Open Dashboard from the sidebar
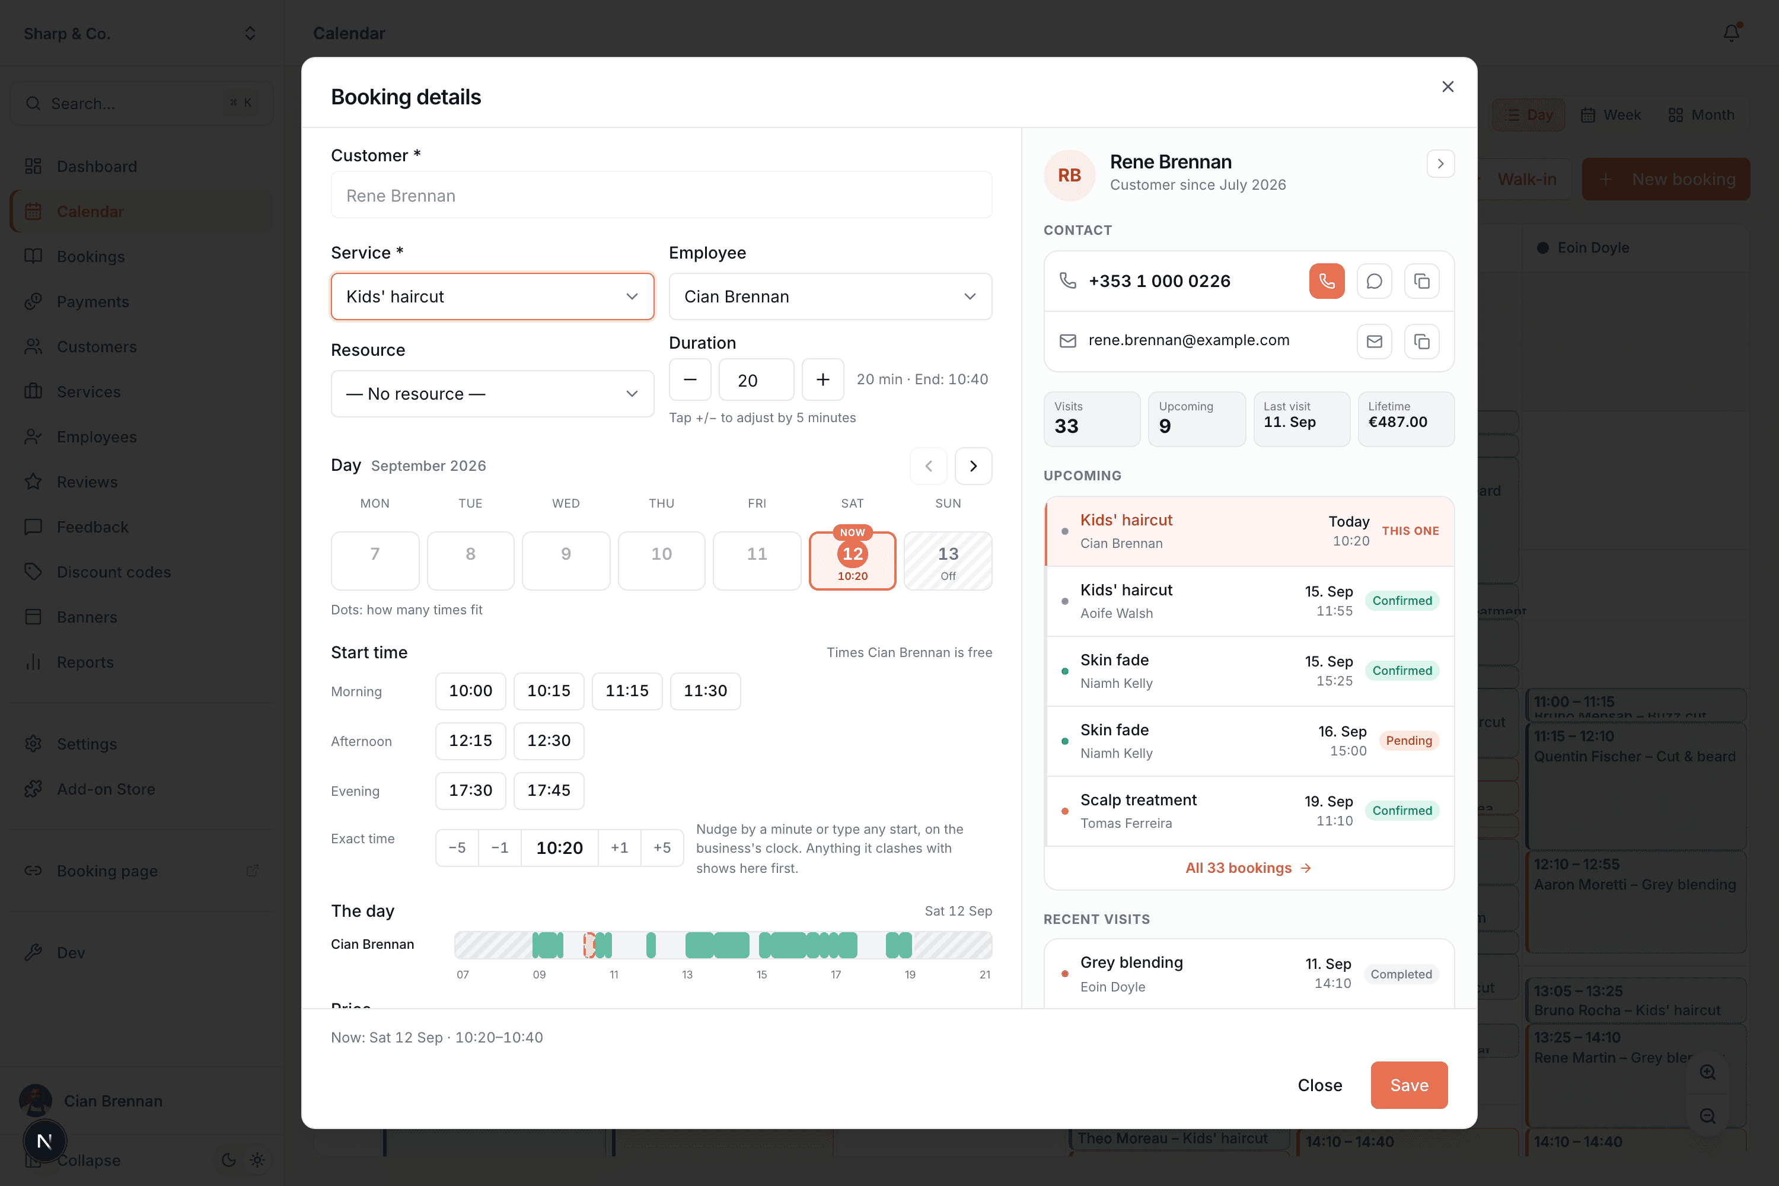The width and height of the screenshot is (1779, 1186). pyautogui.click(x=142, y=167)
